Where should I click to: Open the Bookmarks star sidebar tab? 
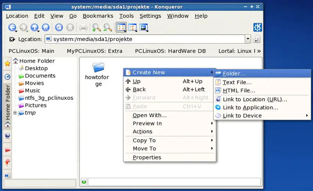coord(7,64)
